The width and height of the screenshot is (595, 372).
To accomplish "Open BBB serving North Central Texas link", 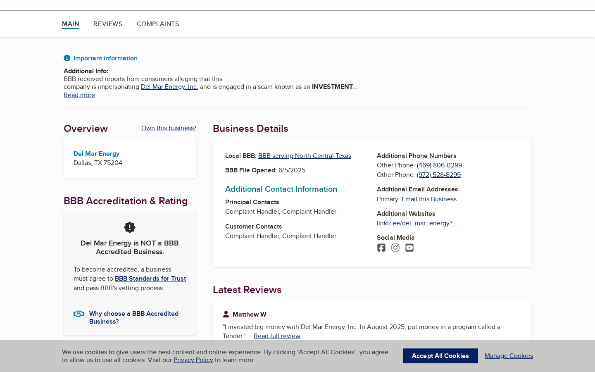I will pos(305,156).
